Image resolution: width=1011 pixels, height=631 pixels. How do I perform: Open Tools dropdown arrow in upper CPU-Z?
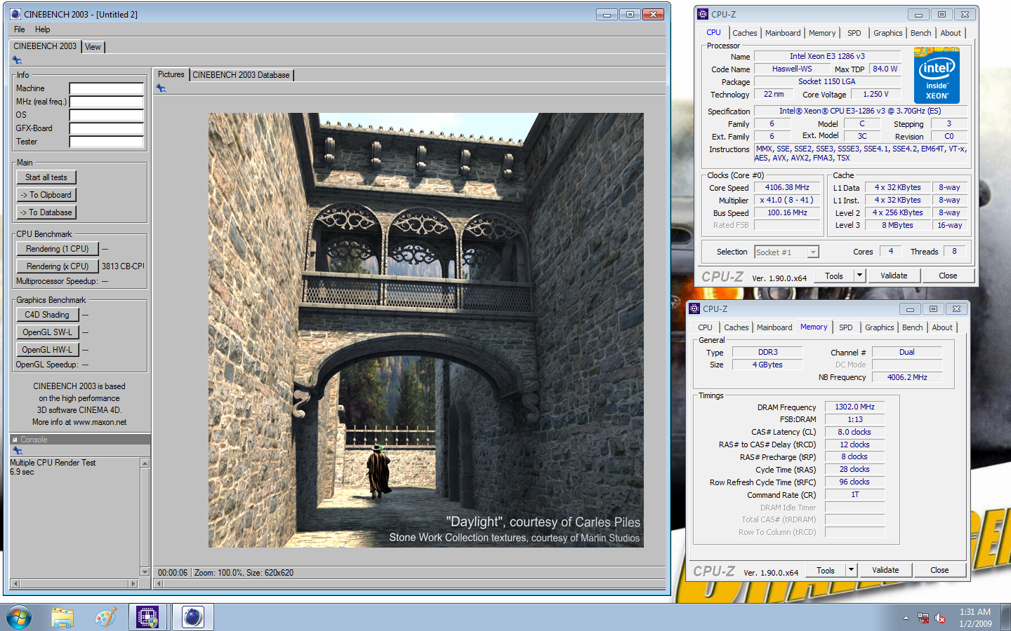point(859,276)
